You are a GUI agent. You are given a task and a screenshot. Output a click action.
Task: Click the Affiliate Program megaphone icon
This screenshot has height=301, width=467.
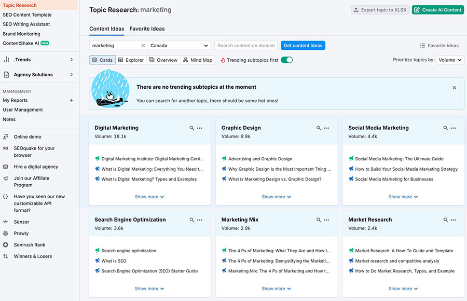[5, 178]
